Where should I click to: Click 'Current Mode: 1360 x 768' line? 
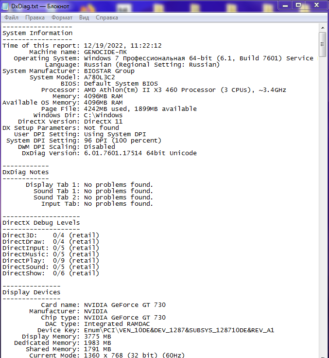107,355
